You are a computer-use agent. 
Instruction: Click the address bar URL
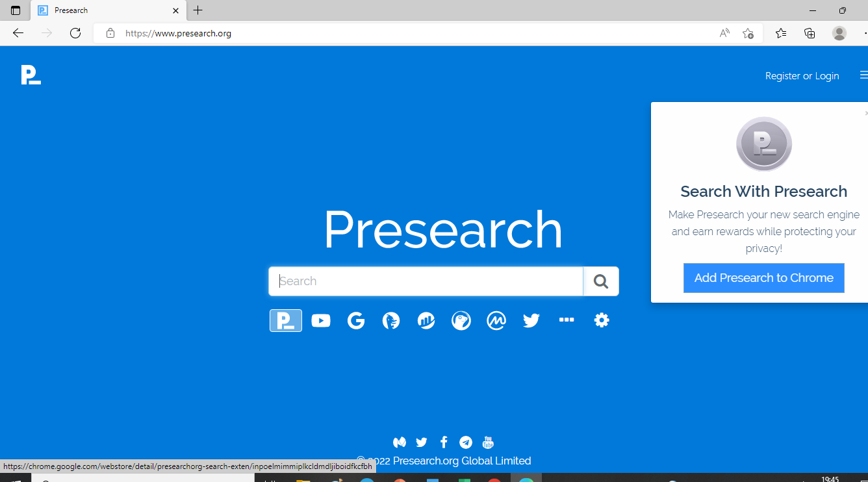(x=178, y=33)
